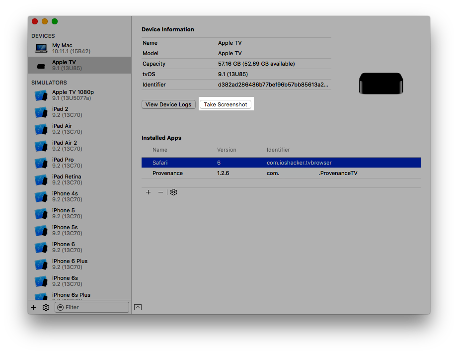Click Provenance version 1.2.6 cell
Screen dimensions: 458x354
tap(223, 174)
